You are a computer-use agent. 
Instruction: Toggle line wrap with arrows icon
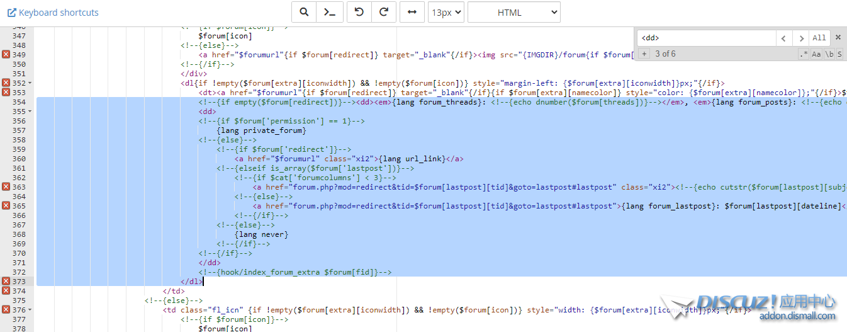tap(412, 12)
